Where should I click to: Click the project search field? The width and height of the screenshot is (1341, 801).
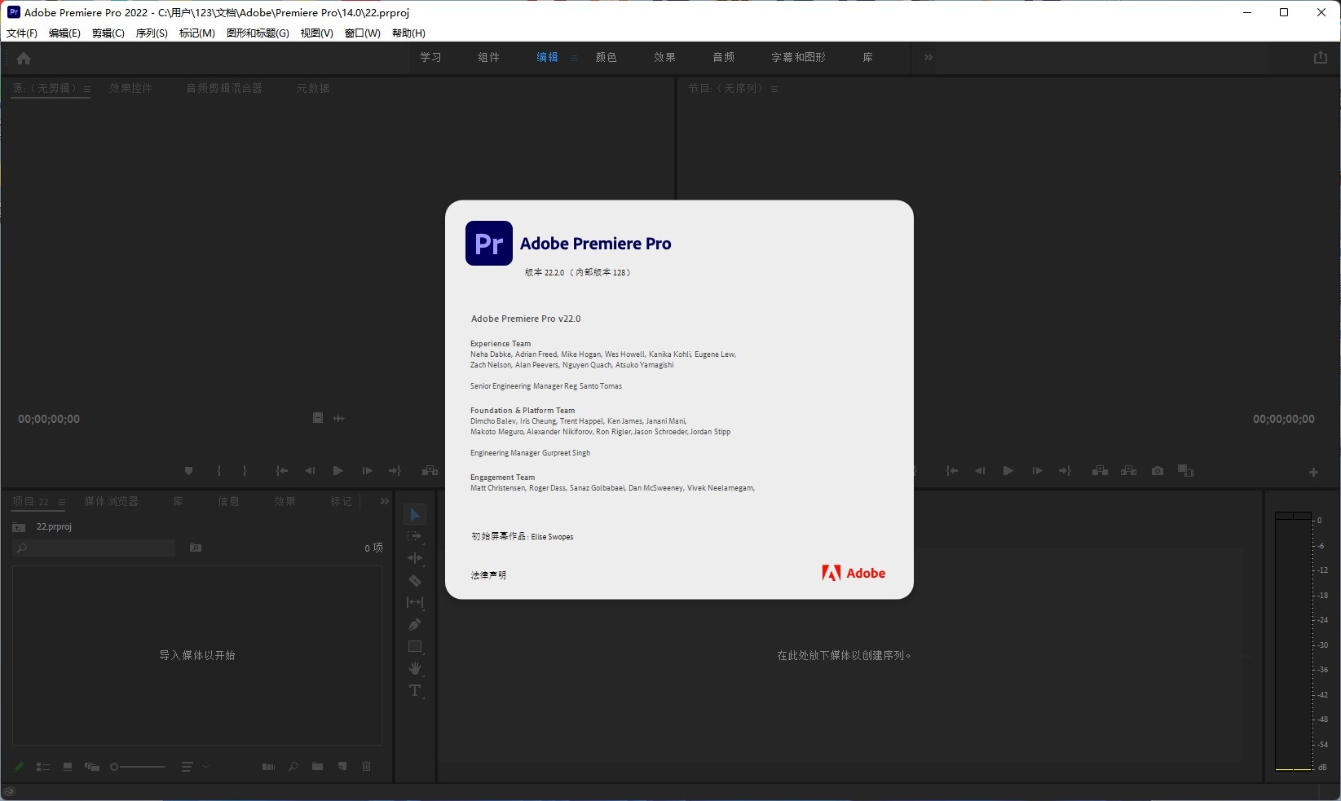coord(94,548)
